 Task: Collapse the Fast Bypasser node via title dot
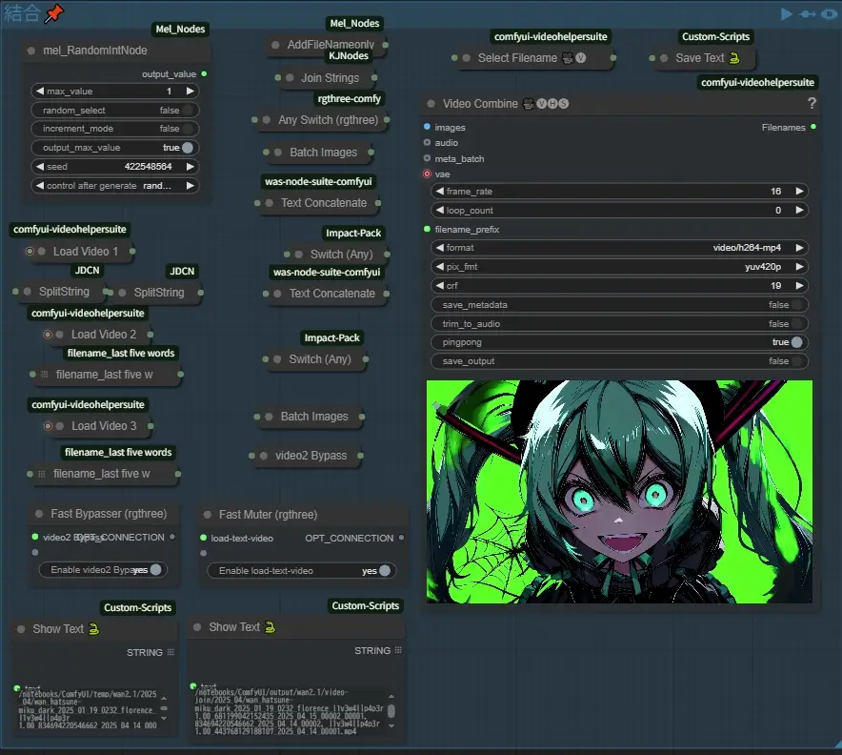(39, 514)
